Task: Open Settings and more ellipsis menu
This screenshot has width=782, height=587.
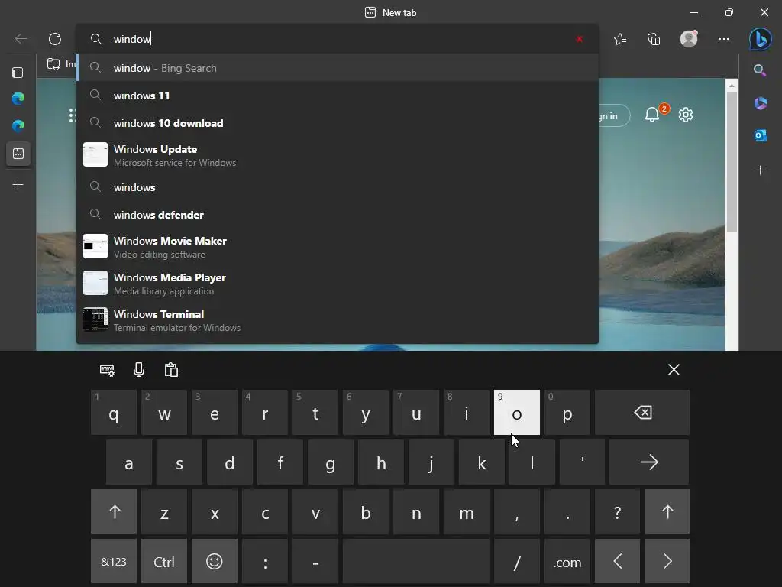Action: [724, 39]
